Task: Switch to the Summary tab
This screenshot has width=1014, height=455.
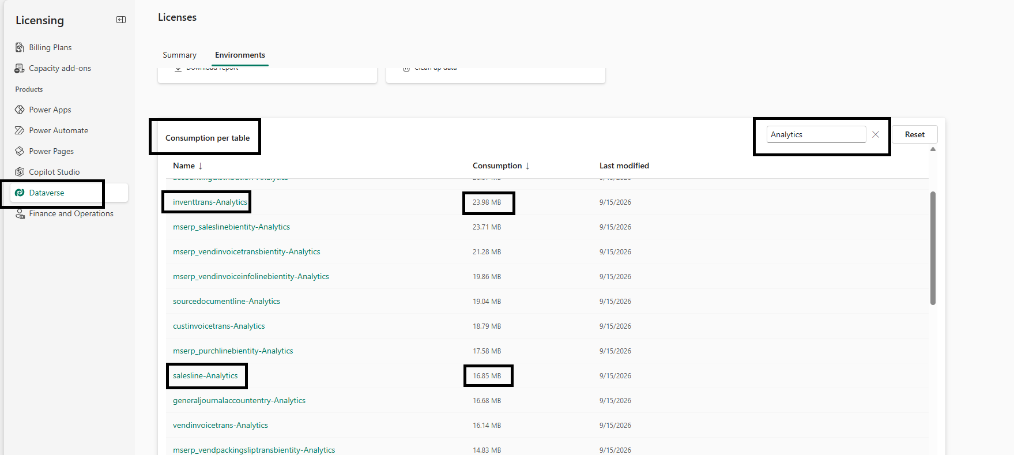Action: coord(179,55)
